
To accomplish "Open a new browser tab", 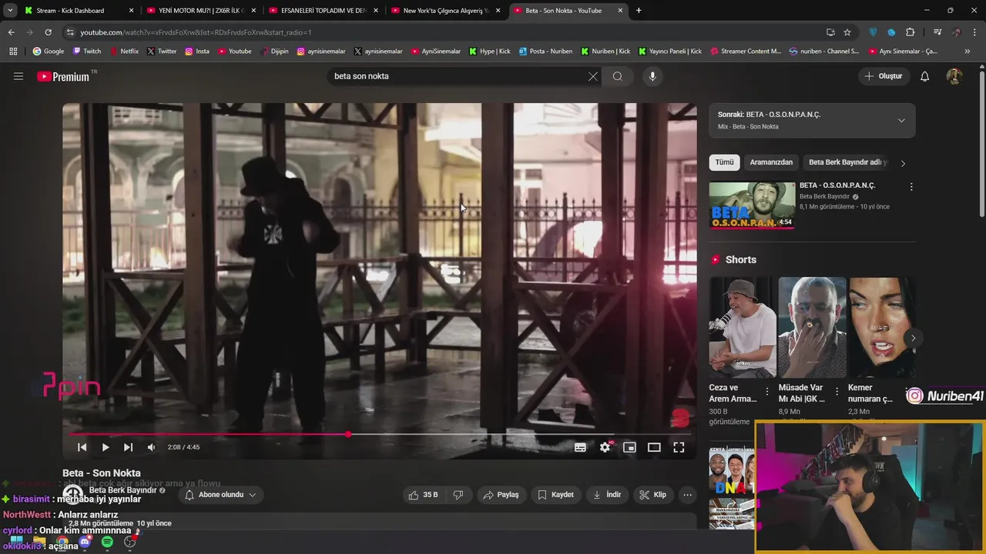I will 639,11.
